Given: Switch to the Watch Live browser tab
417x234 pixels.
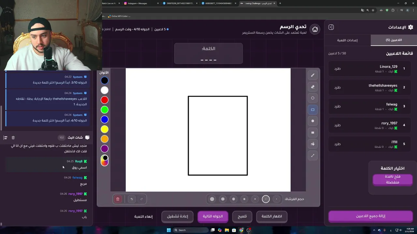Looking at the screenshot, I should click(111, 3).
